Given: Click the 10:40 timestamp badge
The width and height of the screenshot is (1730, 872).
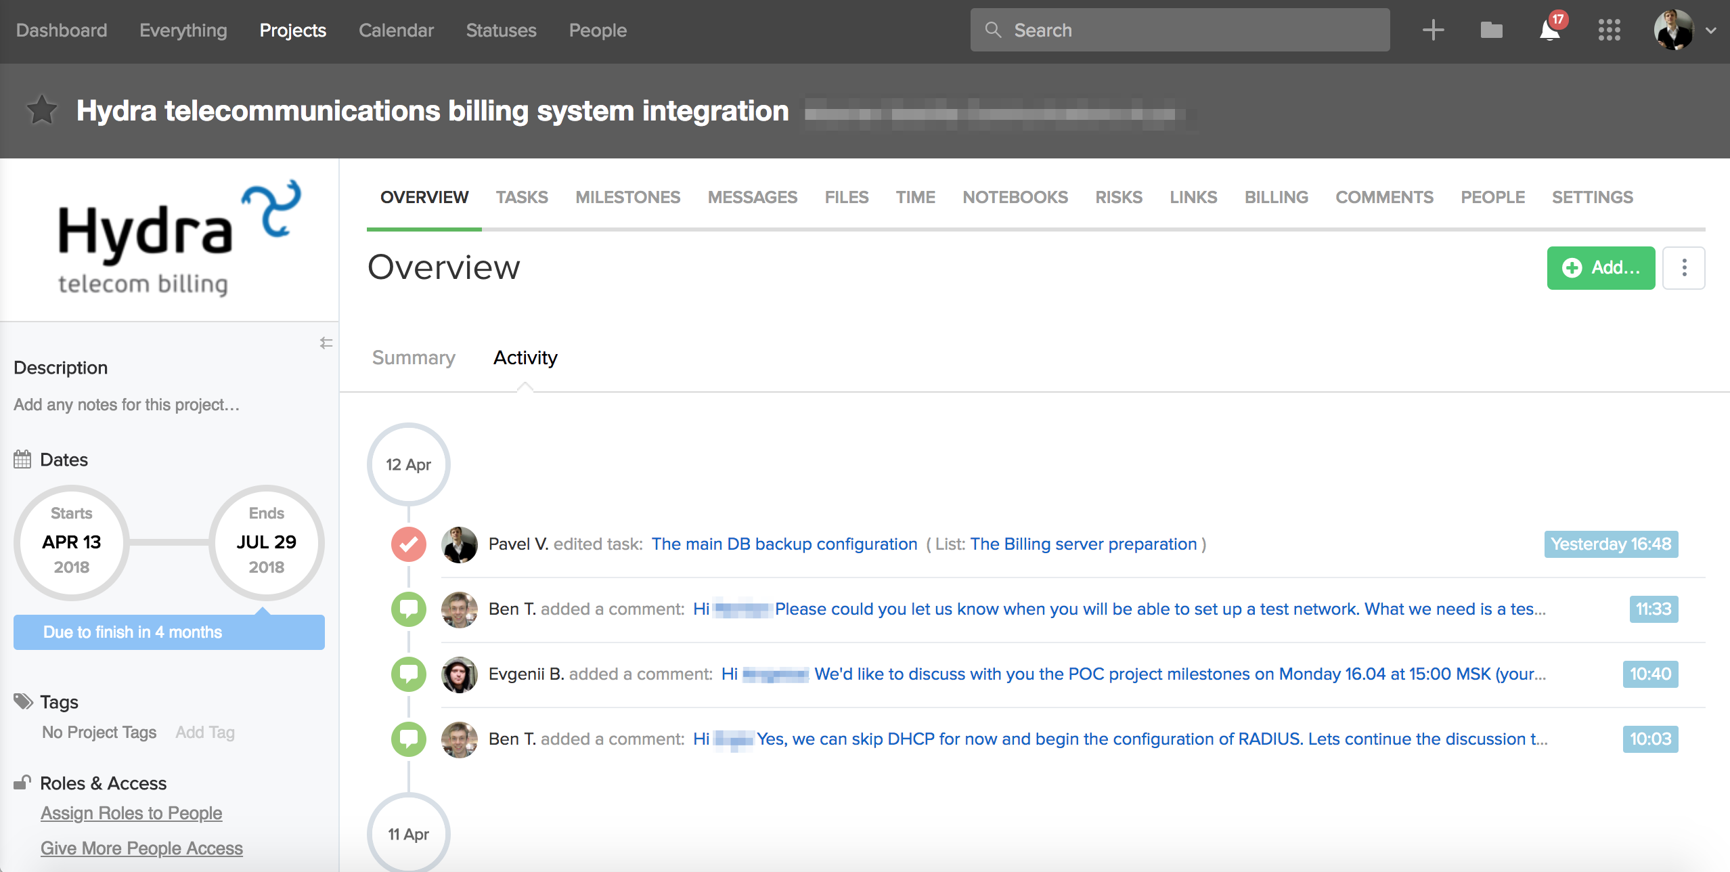Looking at the screenshot, I should (x=1650, y=674).
